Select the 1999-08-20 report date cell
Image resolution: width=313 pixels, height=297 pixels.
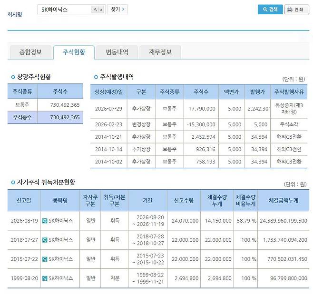point(24,278)
